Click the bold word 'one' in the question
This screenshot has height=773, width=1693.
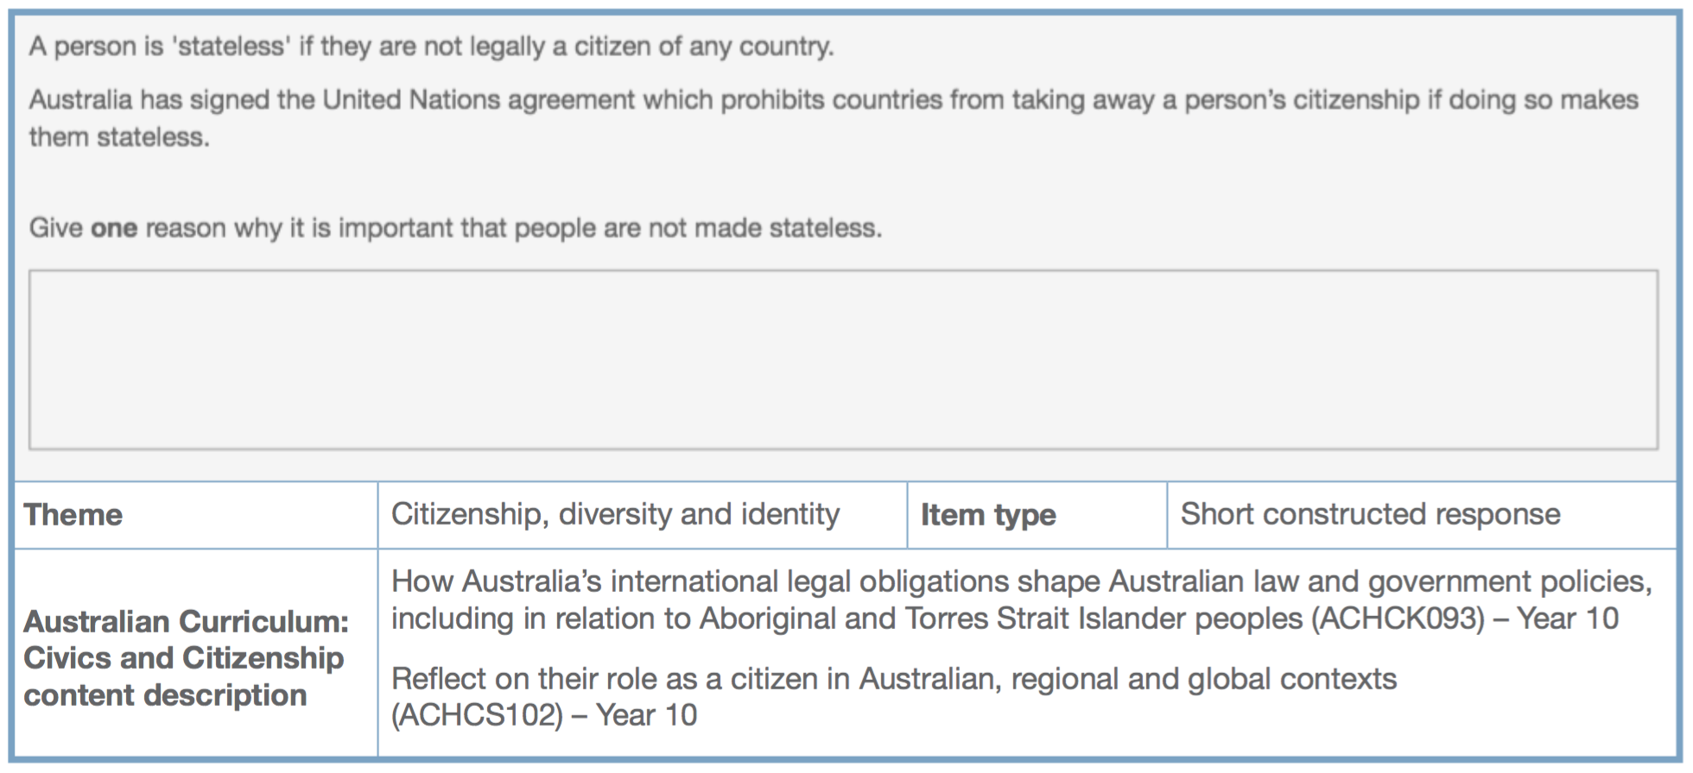(114, 229)
